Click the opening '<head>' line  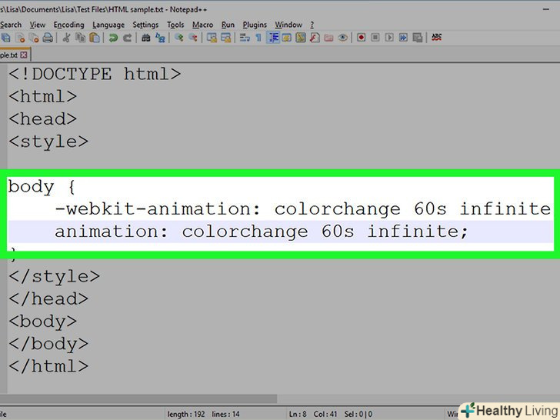click(43, 119)
